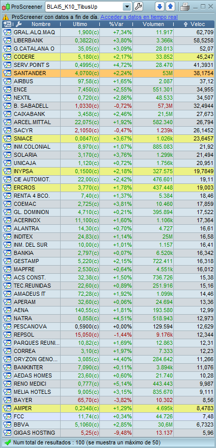Open chart icon for B. SABADELL
Viewport: 216px width, 448px height.
(7, 106)
